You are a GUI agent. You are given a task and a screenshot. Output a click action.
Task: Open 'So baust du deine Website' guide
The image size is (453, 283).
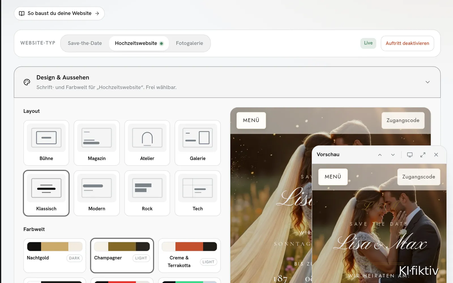click(x=59, y=14)
